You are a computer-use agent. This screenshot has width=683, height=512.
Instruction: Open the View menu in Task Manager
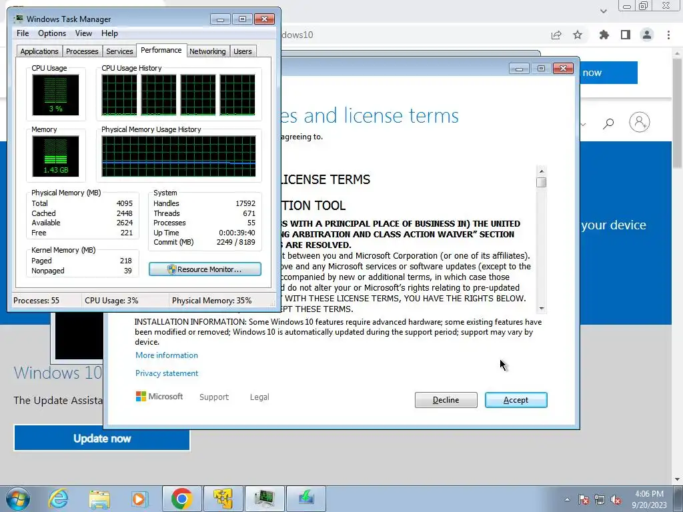pyautogui.click(x=83, y=33)
